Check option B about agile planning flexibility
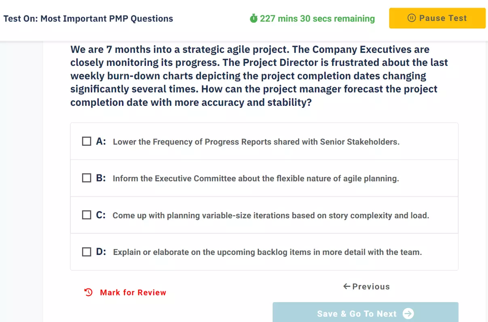 click(x=86, y=178)
